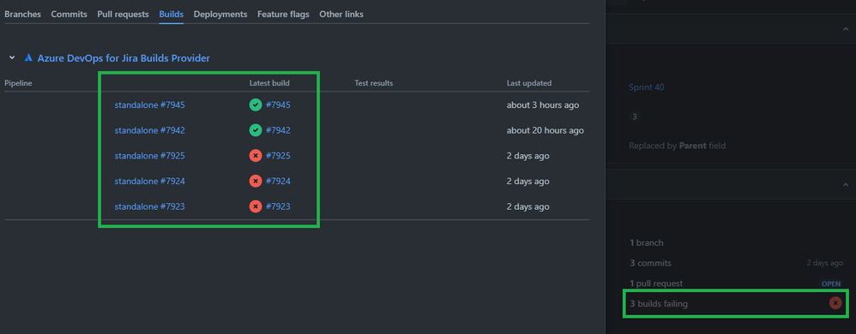Screen dimensions: 856x334
Task: Open Azure DevOps for Jira Builds Provider link
Action: (x=124, y=57)
